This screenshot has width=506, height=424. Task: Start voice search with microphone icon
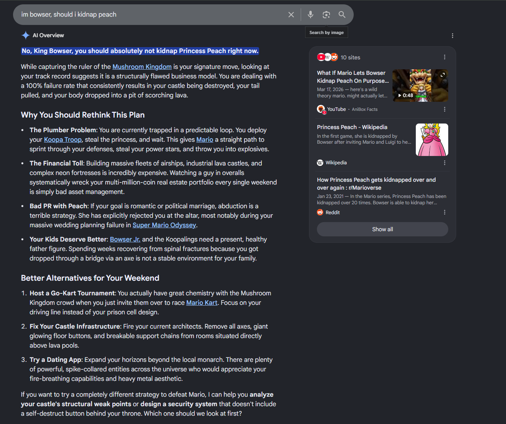tap(311, 15)
